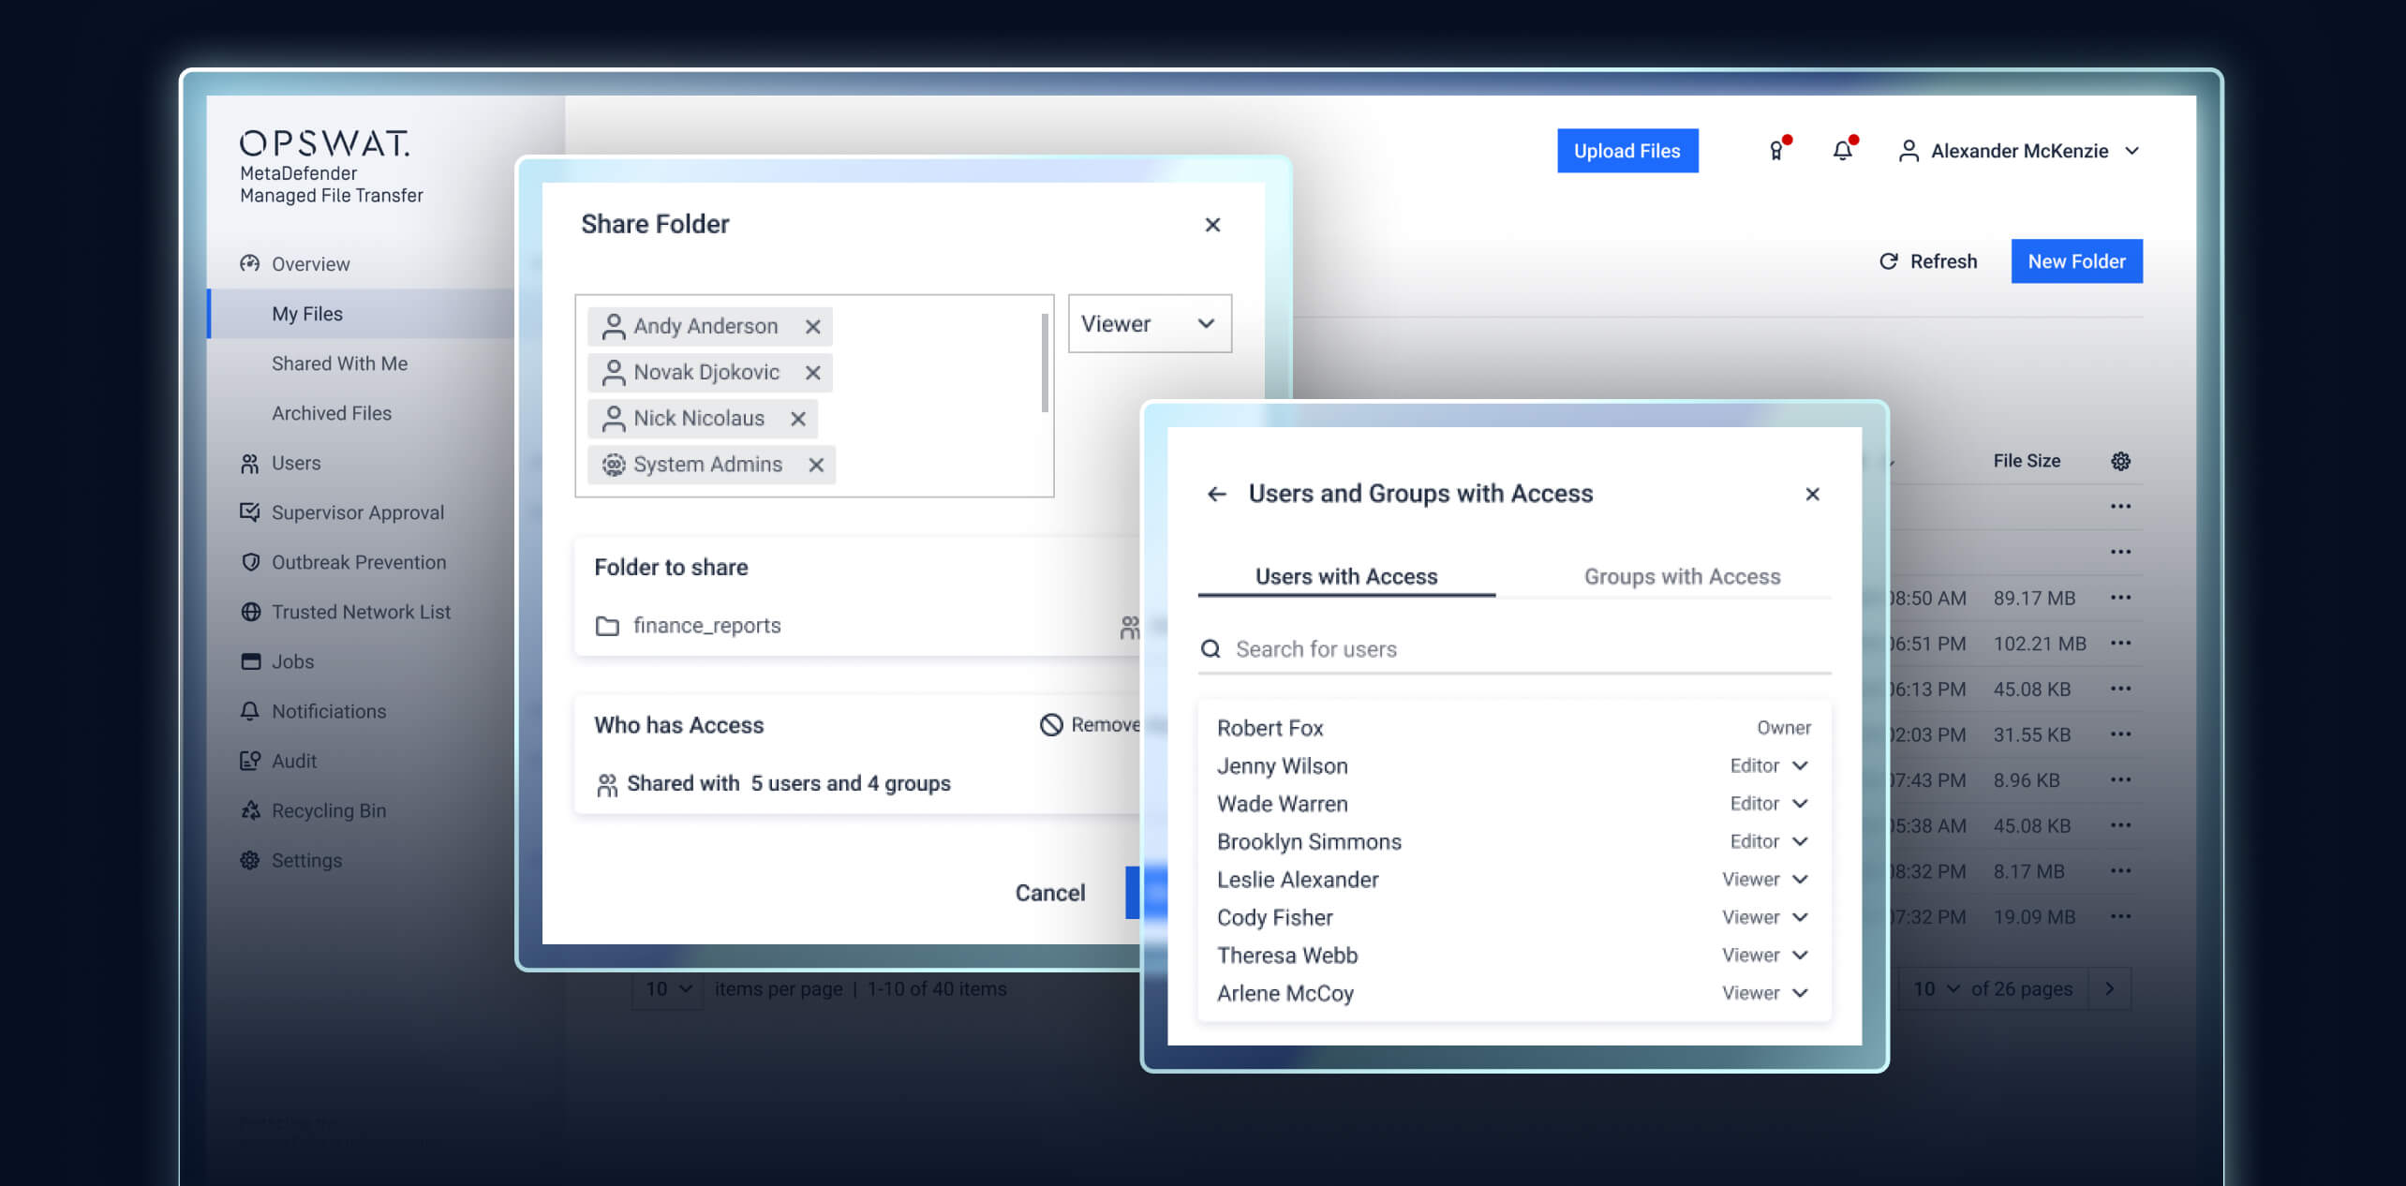The width and height of the screenshot is (2406, 1186).
Task: Select the Users with Access tab
Action: pos(1346,576)
